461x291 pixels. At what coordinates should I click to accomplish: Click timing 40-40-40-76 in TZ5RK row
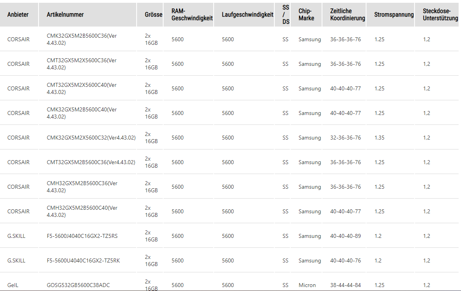coord(345,261)
